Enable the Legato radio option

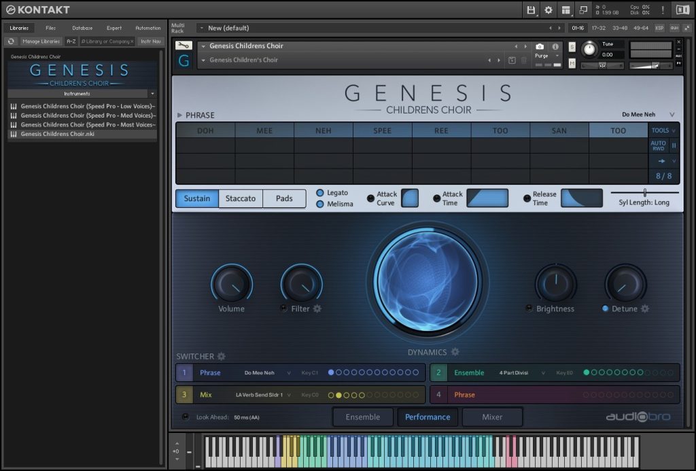click(320, 193)
